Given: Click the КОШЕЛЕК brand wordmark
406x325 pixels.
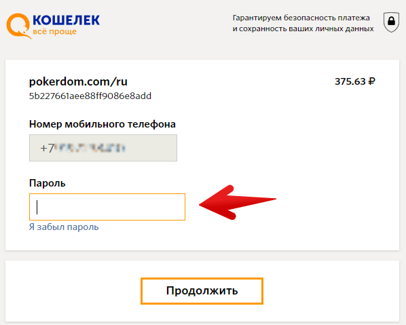Looking at the screenshot, I should coord(67,20).
